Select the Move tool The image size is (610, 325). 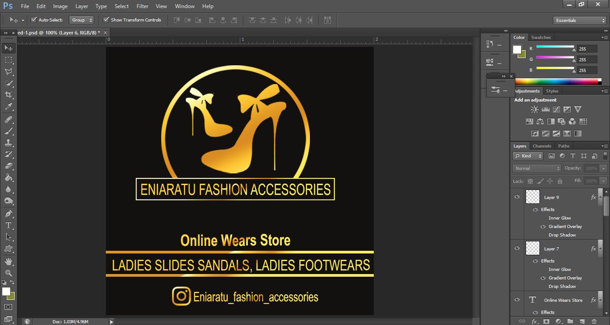pyautogui.click(x=8, y=48)
